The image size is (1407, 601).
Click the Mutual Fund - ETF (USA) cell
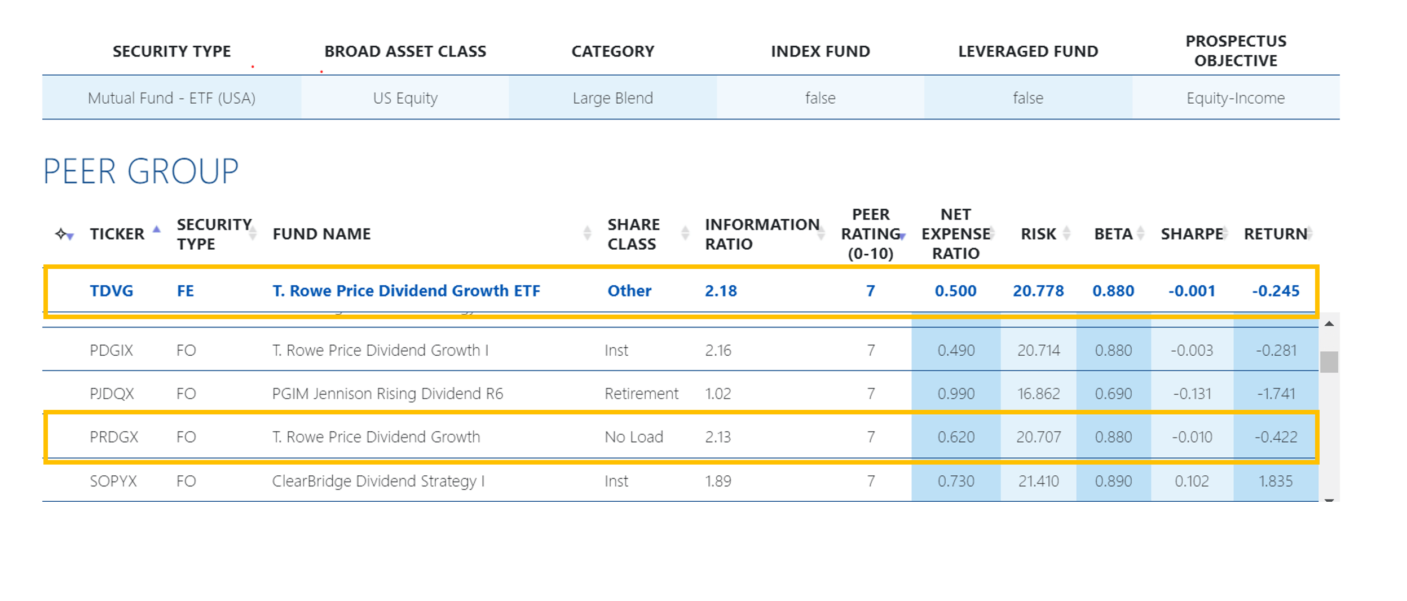(x=172, y=98)
